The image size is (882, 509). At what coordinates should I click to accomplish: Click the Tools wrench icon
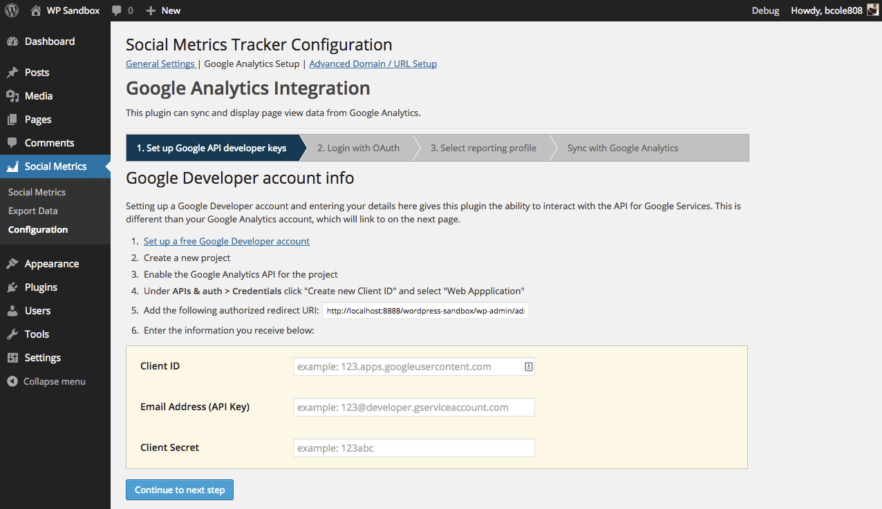click(x=12, y=334)
